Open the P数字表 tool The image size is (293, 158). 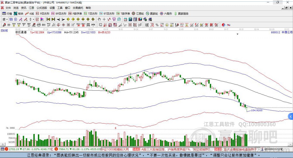(75, 14)
